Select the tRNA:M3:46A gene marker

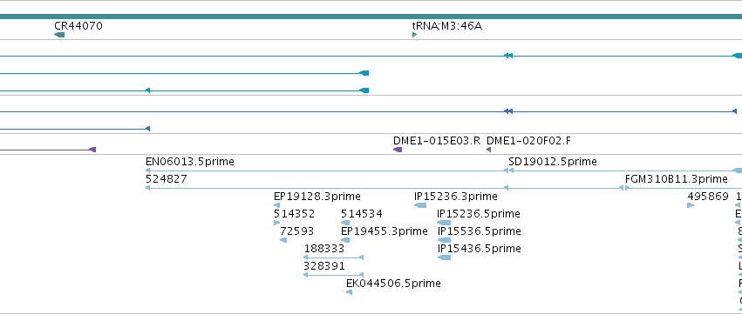(x=414, y=35)
